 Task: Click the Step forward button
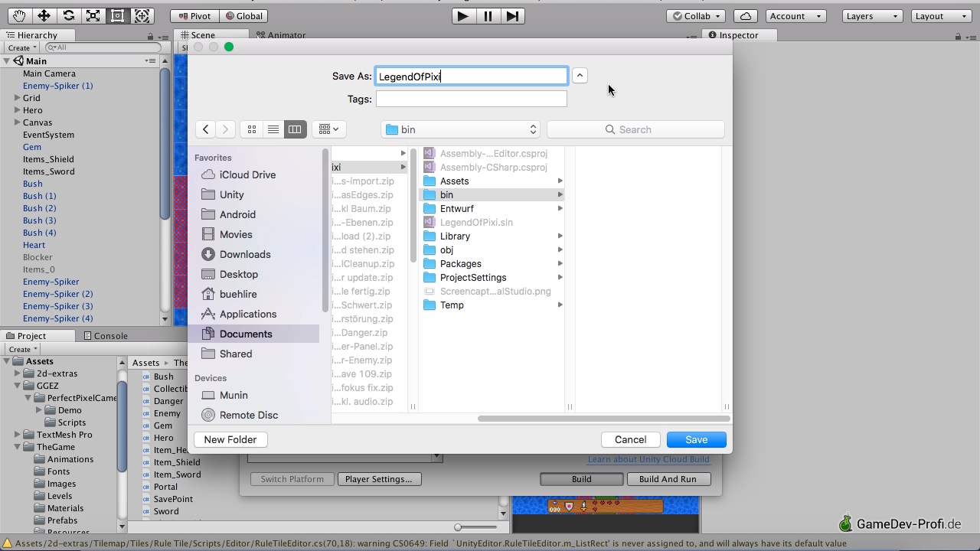point(512,15)
